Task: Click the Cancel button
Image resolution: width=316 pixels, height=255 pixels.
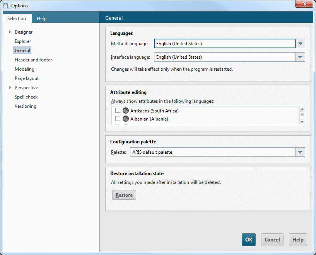Action: point(272,240)
